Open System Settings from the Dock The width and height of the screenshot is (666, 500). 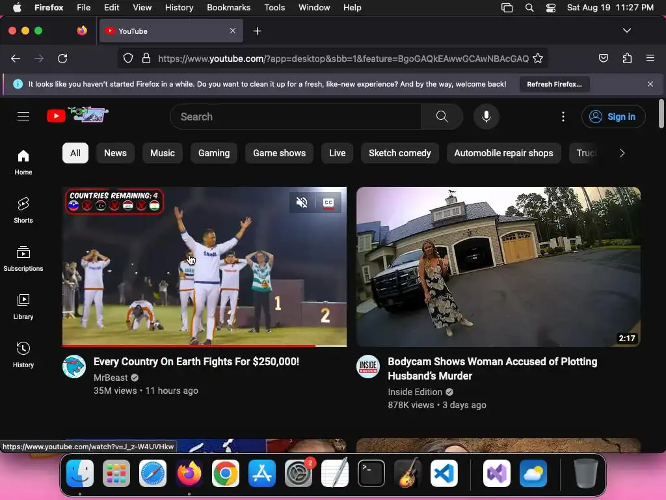click(298, 473)
